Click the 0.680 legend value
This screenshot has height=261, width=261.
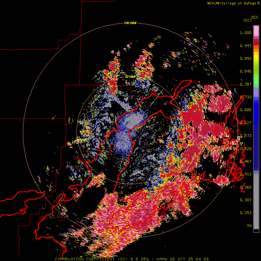(246, 110)
